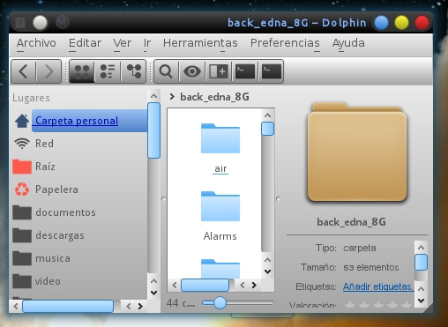448x327 pixels.
Task: Click the Añadir etiquetas link
Action: (x=378, y=286)
